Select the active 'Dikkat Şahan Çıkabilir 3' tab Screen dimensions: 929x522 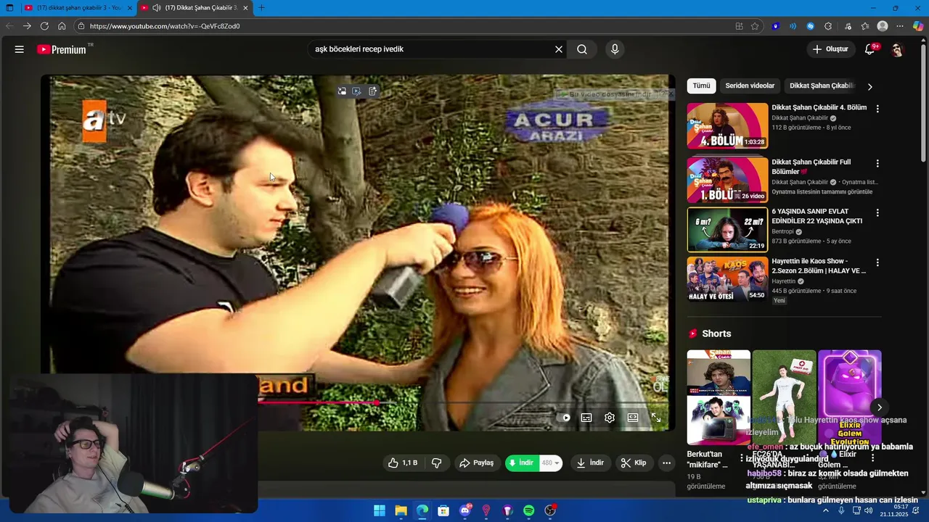tap(194, 8)
